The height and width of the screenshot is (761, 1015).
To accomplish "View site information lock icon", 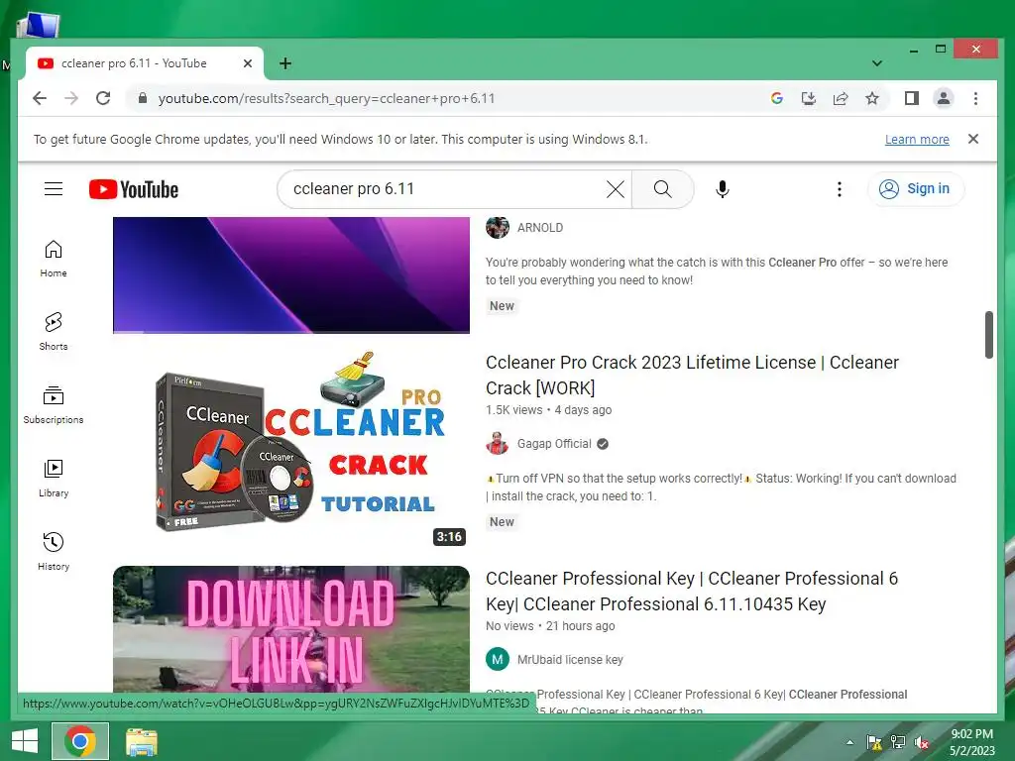I will coord(143,98).
